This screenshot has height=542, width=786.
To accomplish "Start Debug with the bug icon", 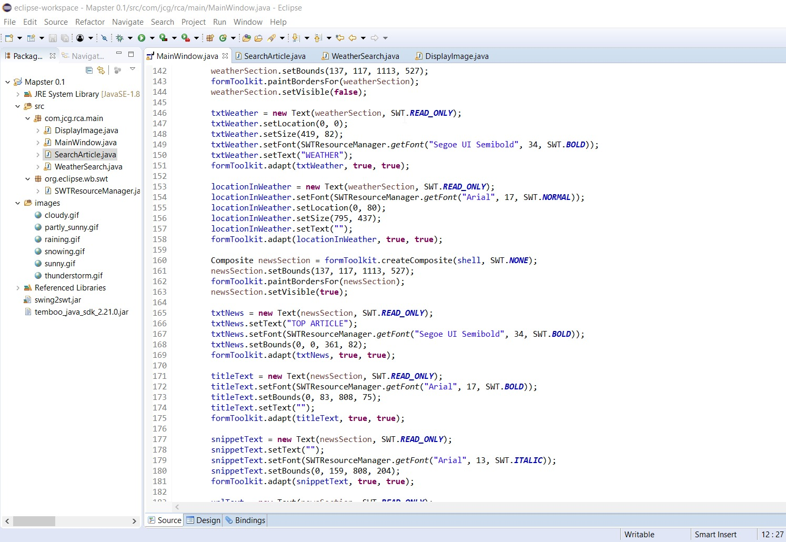I will coord(119,38).
